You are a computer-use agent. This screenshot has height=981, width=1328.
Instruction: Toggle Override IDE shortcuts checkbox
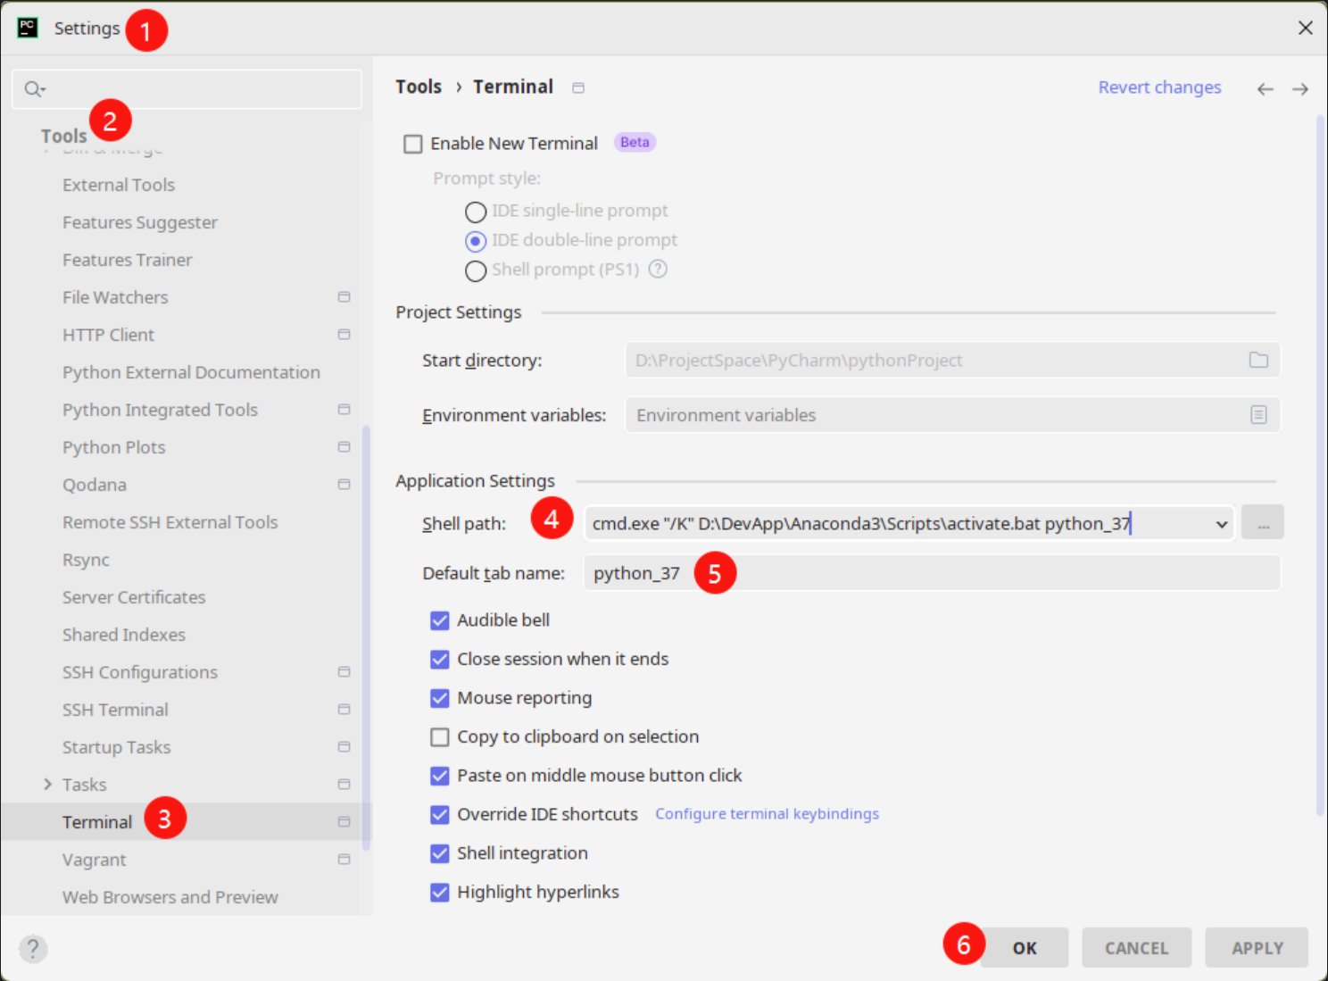coord(440,814)
